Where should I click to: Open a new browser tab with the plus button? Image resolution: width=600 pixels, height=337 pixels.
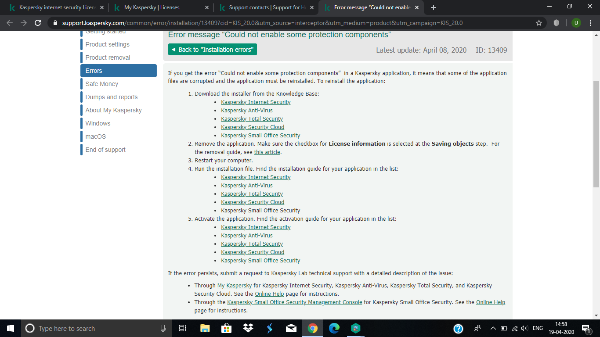click(434, 7)
